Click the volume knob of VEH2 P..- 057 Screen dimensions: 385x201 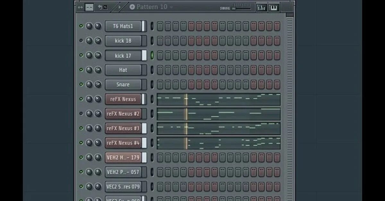98,172
